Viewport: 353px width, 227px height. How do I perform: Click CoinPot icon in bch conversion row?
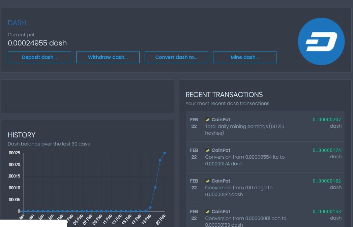click(208, 212)
